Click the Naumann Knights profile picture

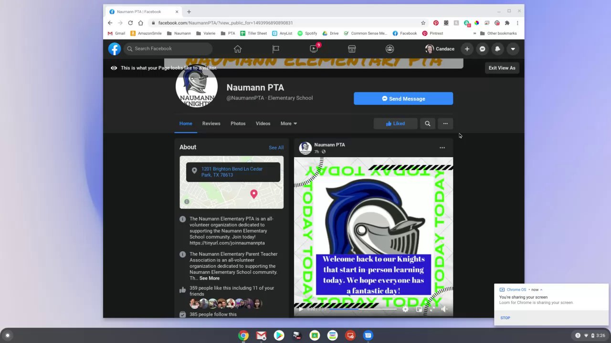tap(197, 87)
